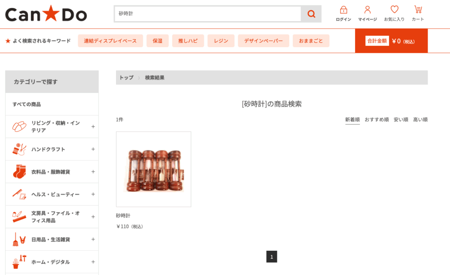Click the socks icon for 衣料品・服飾雑貨

tap(19, 172)
